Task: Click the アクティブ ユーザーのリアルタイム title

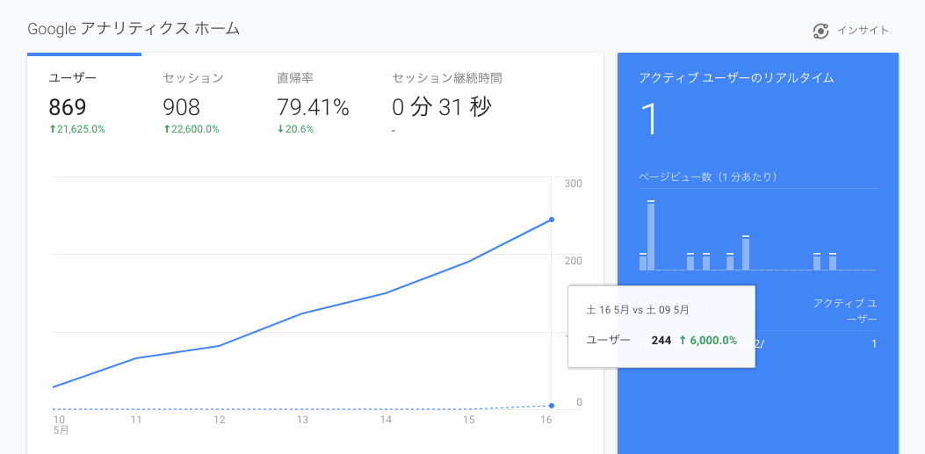Action: click(737, 78)
